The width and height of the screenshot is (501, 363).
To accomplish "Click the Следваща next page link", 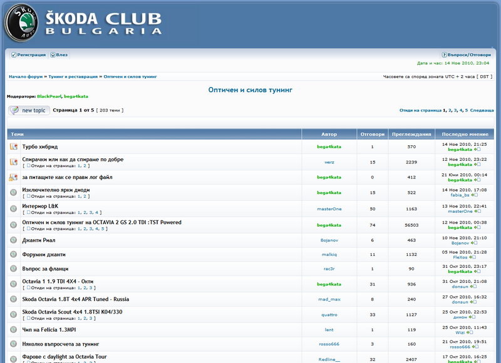I will pos(482,110).
